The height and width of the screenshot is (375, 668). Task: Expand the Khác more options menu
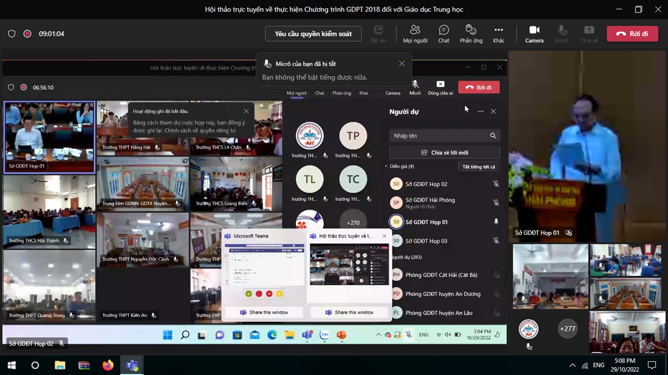[x=498, y=33]
